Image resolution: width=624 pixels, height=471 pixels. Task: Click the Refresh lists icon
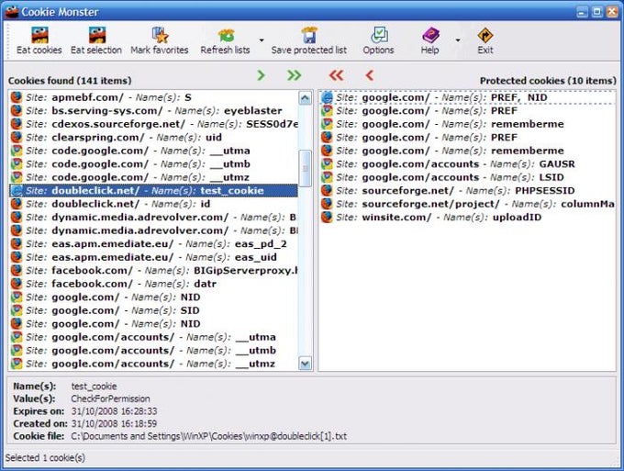tap(226, 36)
